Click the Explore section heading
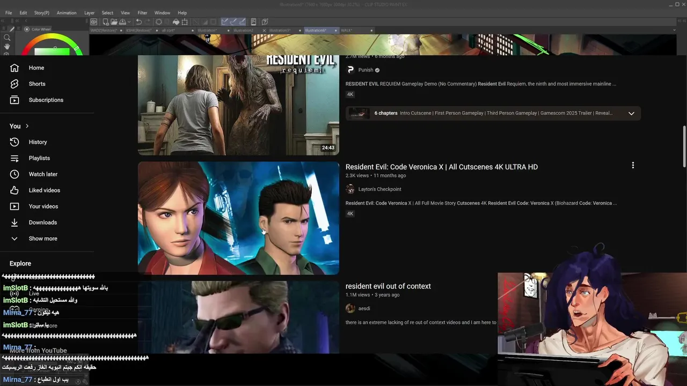This screenshot has height=386, width=687. coord(20,263)
